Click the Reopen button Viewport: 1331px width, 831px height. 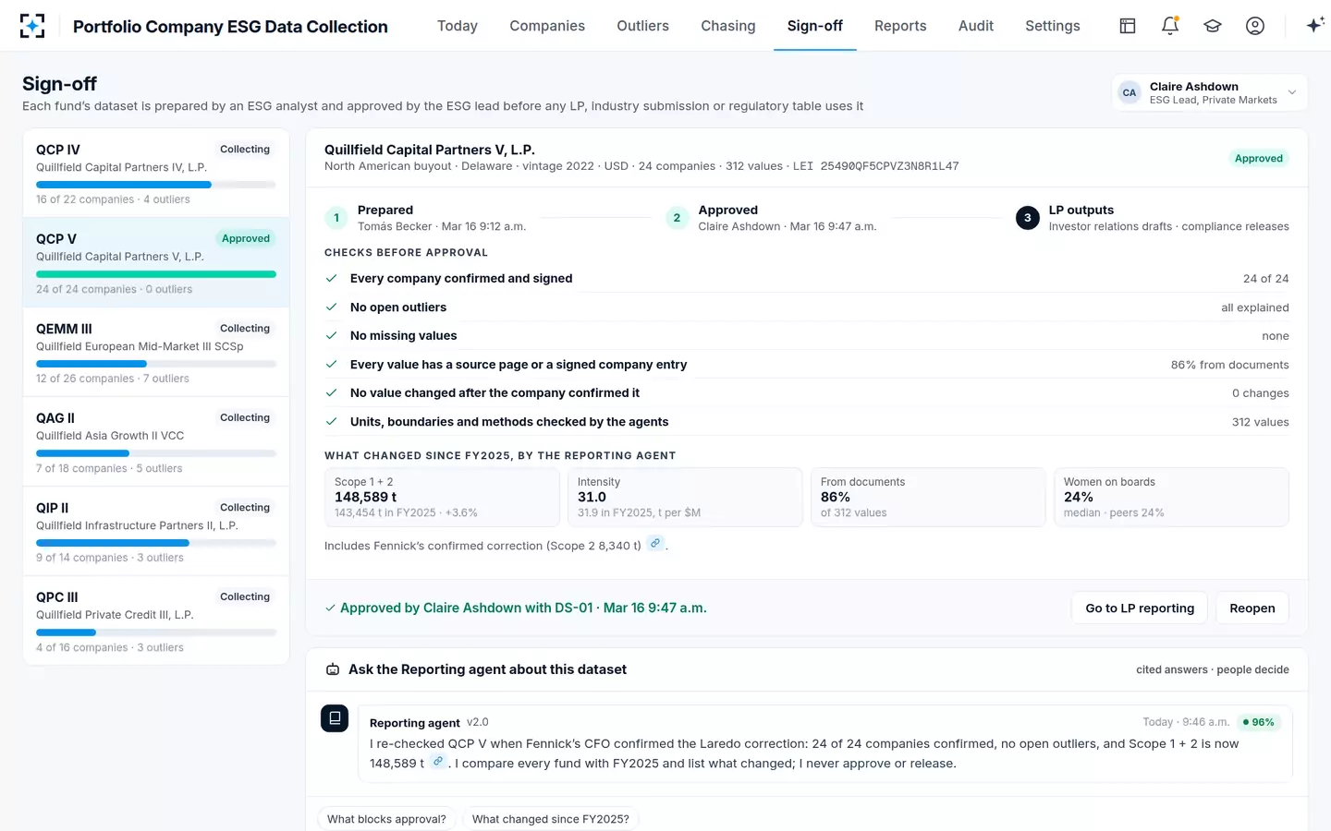[1252, 608]
